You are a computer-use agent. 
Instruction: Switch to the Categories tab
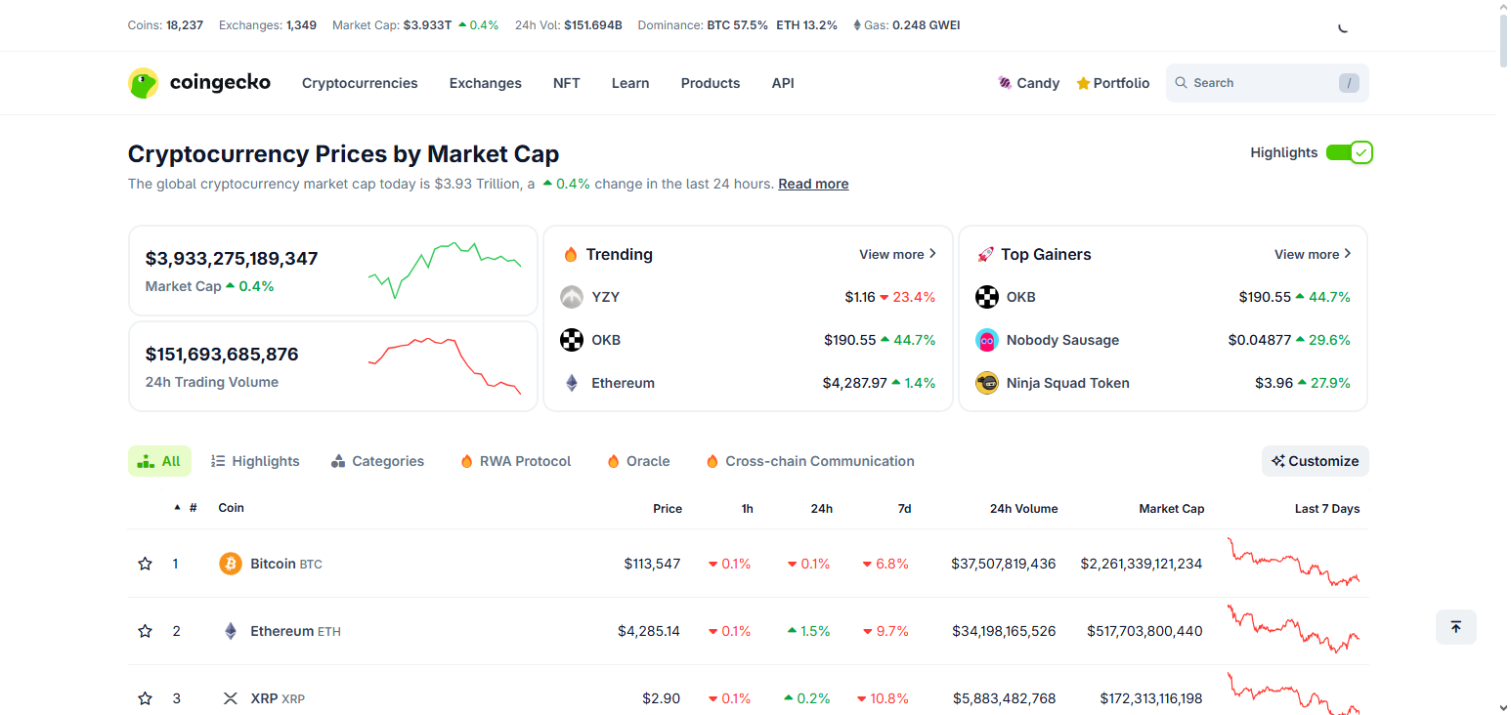pos(377,460)
